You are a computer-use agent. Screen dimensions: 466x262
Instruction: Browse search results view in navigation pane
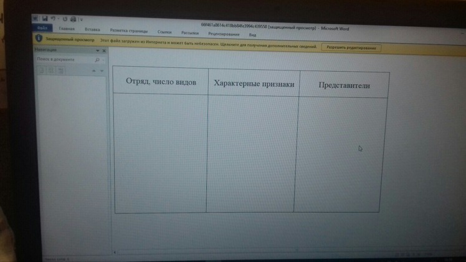pyautogui.click(x=60, y=70)
